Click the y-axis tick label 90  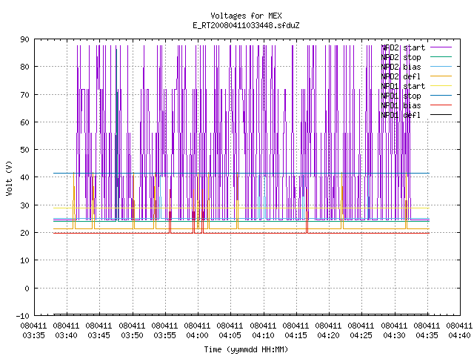point(24,39)
